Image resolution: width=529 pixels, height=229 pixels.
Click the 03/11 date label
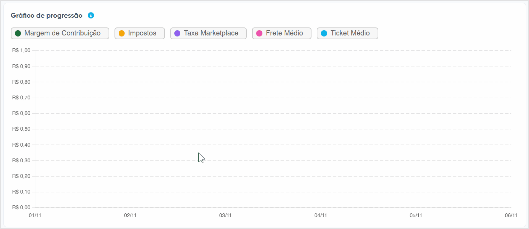(x=226, y=215)
